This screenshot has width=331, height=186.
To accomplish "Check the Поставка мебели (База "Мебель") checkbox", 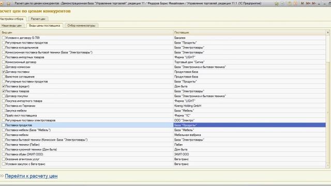I will coord(4,130).
